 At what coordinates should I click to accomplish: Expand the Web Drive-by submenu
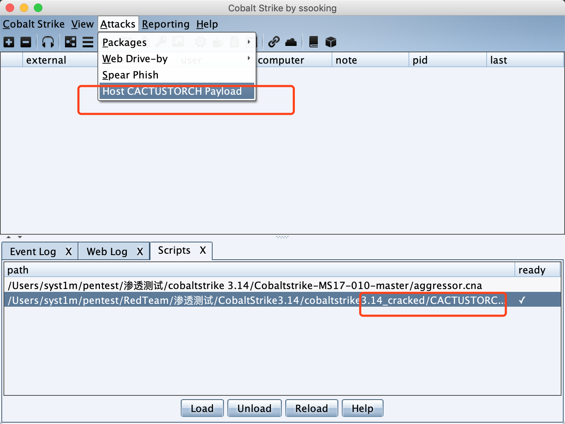(x=177, y=59)
